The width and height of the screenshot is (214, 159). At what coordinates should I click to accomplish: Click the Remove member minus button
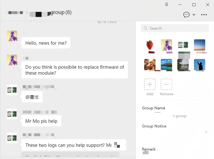pos(166,84)
